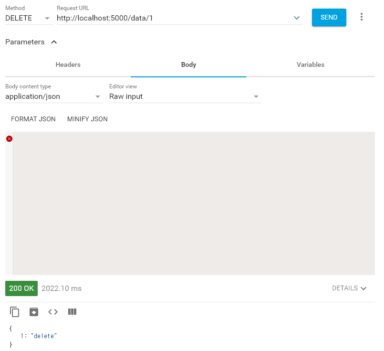Click the red error marker in editor
Viewport: 384px width, 351px height.
click(10, 139)
